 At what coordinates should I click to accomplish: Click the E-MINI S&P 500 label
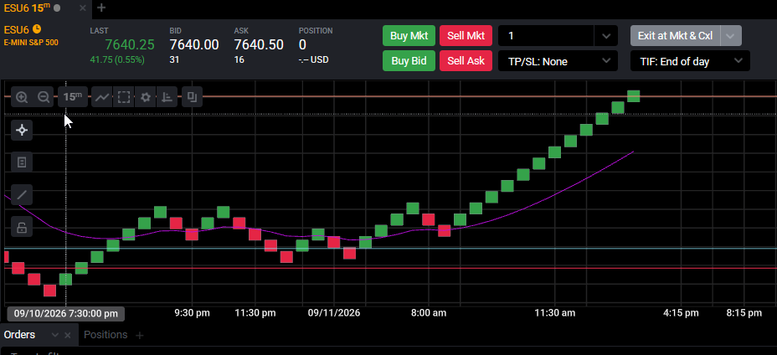coord(31,43)
